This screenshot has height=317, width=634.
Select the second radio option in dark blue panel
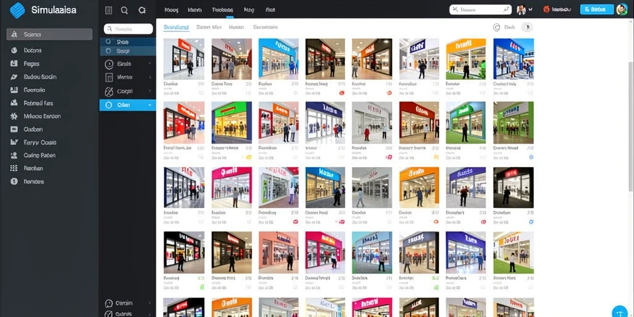(108, 51)
